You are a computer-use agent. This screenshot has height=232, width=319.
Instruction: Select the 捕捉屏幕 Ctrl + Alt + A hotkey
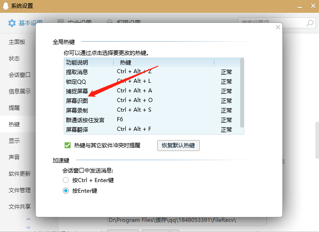(x=134, y=91)
